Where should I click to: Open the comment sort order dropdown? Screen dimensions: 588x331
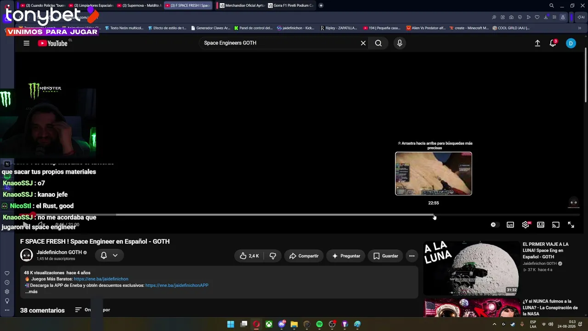coord(92,310)
